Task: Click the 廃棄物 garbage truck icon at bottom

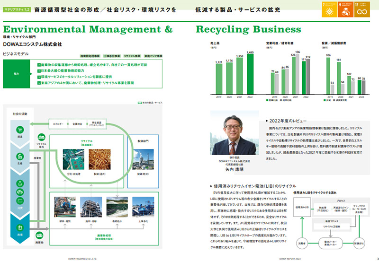Action: click(x=39, y=235)
